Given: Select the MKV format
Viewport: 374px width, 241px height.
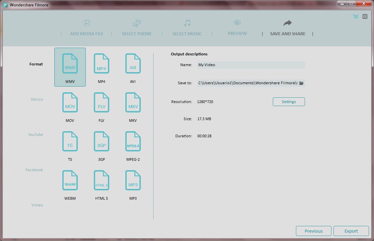Looking at the screenshot, I should pyautogui.click(x=133, y=102).
